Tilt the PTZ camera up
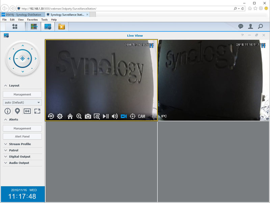The width and height of the screenshot is (270, 203). point(23,46)
